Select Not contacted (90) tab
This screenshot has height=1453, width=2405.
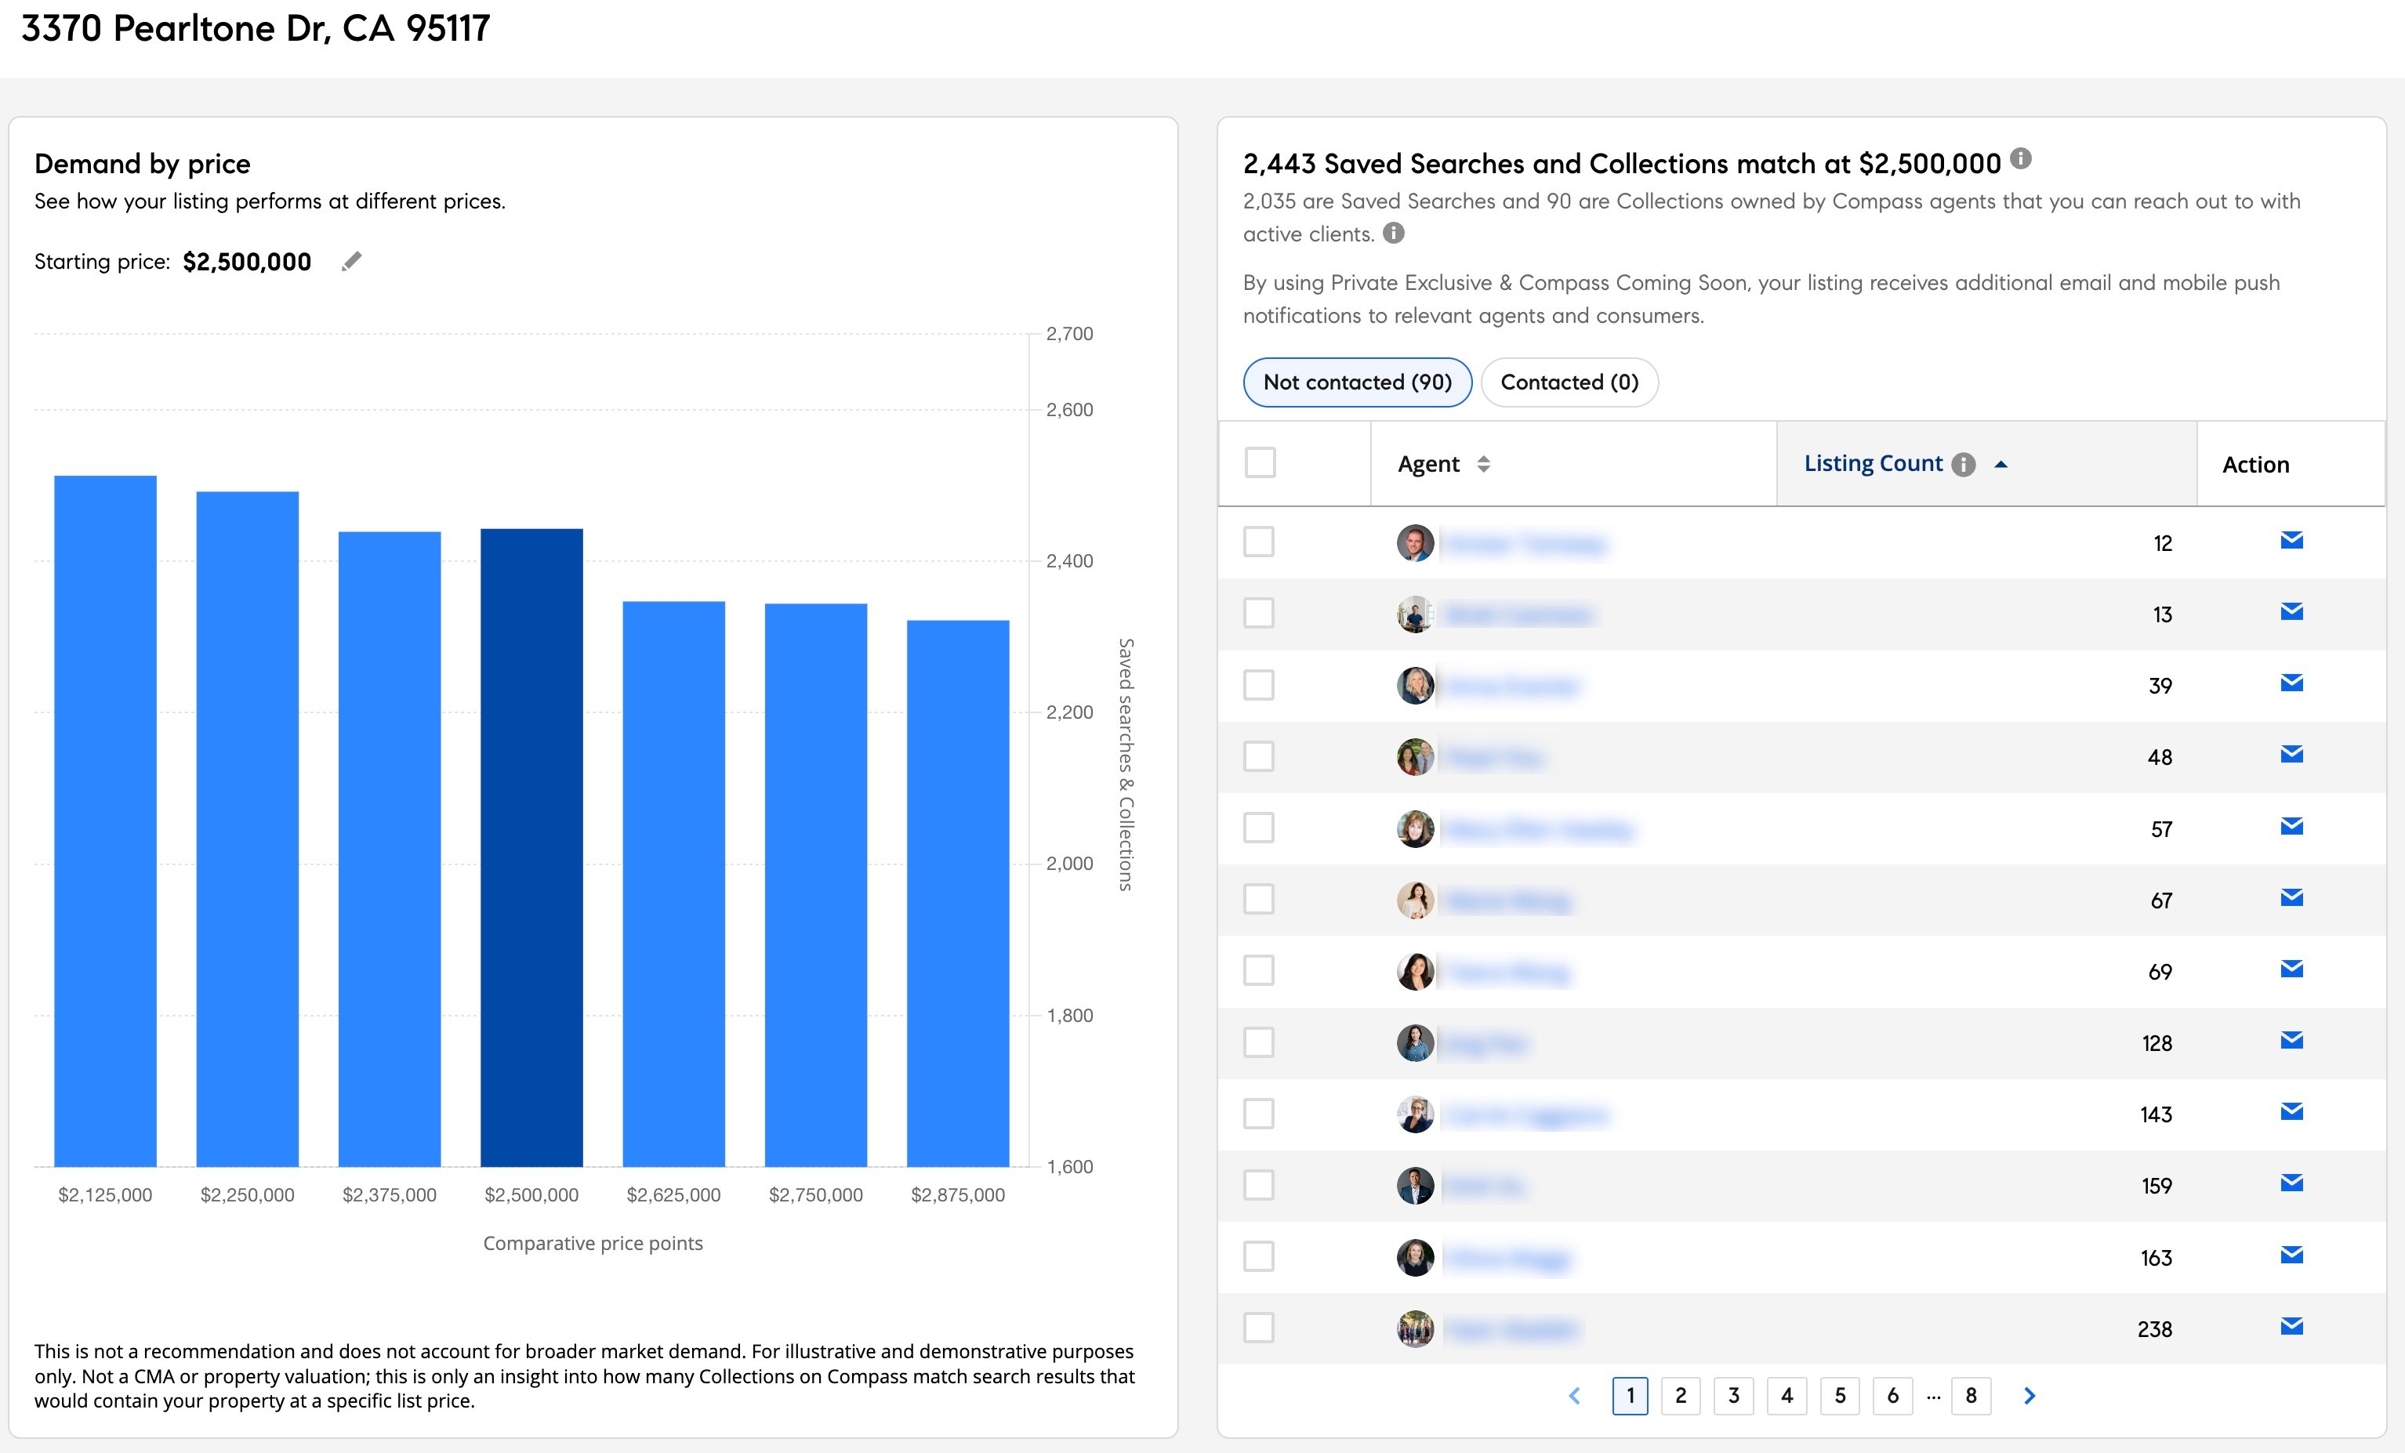coord(1357,382)
